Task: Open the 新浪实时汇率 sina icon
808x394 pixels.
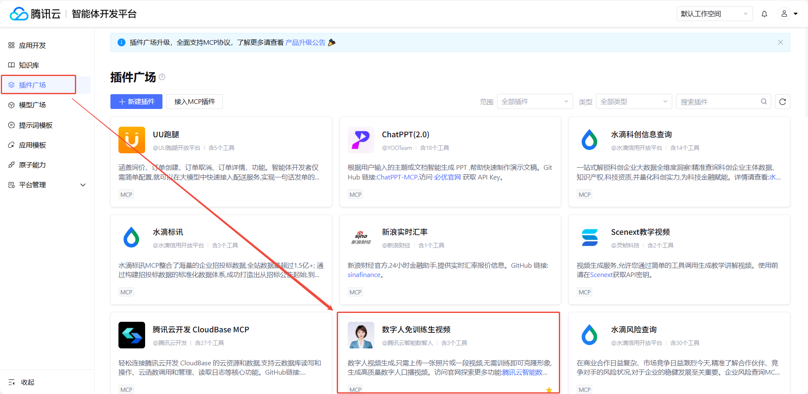Action: [361, 237]
